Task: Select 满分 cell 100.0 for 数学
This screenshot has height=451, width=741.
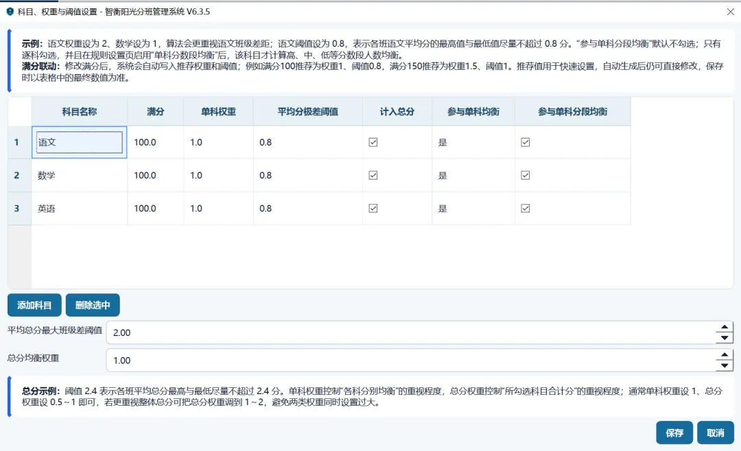Action: coord(156,175)
